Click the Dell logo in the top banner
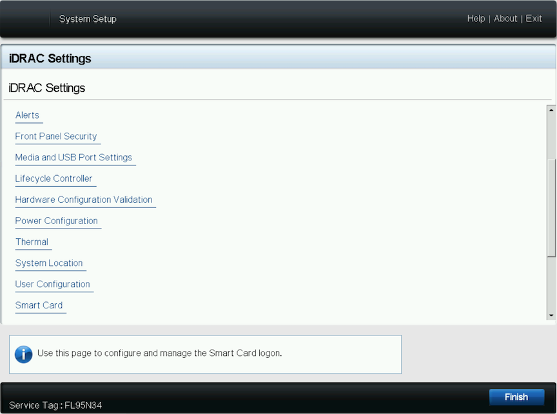 (x=26, y=18)
